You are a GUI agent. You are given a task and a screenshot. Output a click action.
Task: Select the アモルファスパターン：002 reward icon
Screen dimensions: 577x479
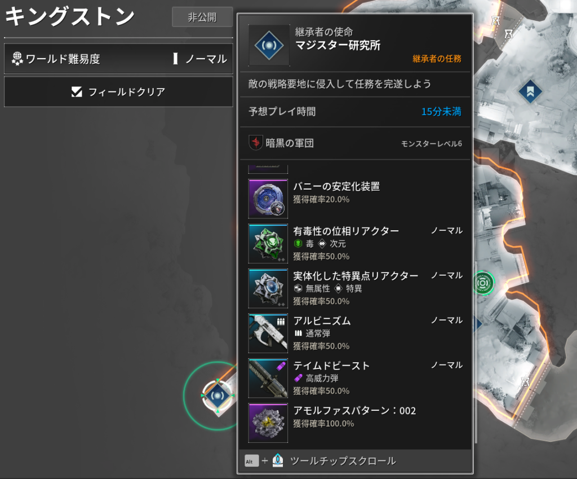pyautogui.click(x=268, y=423)
